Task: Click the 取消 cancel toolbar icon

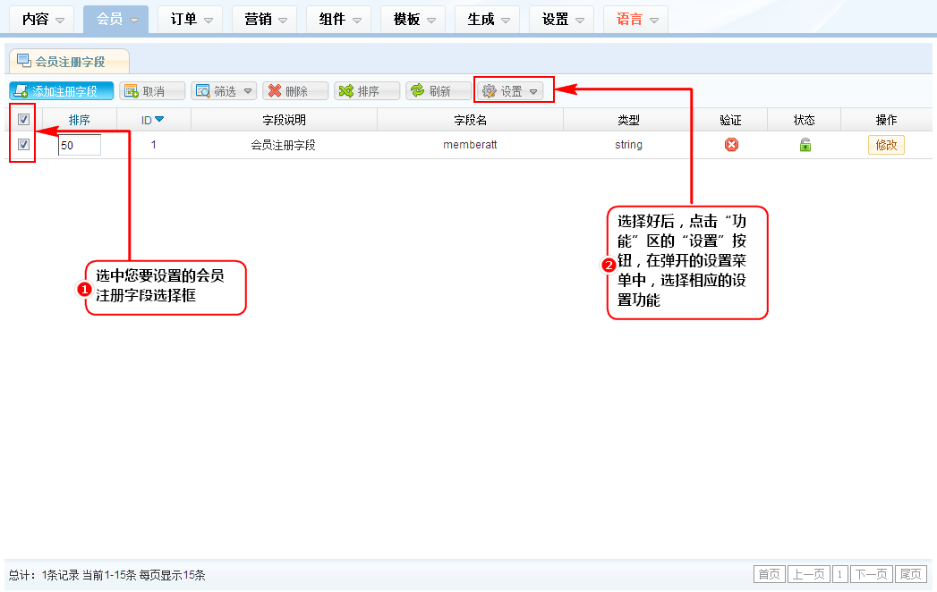Action: click(x=131, y=91)
